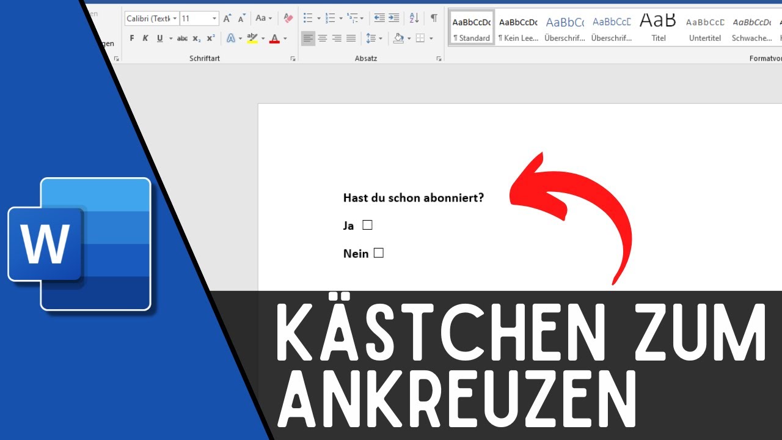Expand font color dropdown arrow
The height and width of the screenshot is (440, 782).
(285, 38)
